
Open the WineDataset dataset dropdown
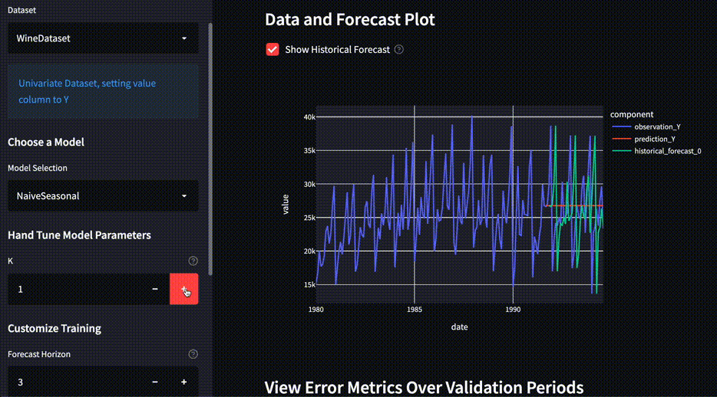click(x=103, y=38)
